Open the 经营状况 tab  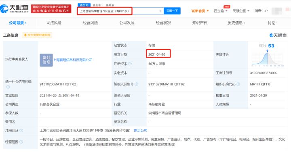(163, 23)
